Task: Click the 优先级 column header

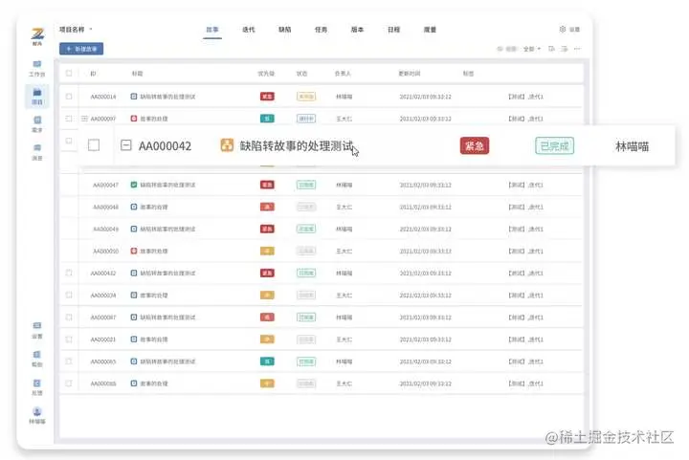Action: (266, 74)
